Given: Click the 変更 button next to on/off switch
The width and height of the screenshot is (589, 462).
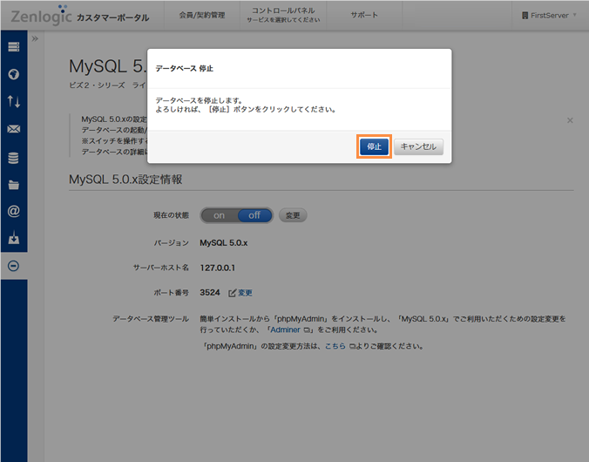Looking at the screenshot, I should (293, 215).
